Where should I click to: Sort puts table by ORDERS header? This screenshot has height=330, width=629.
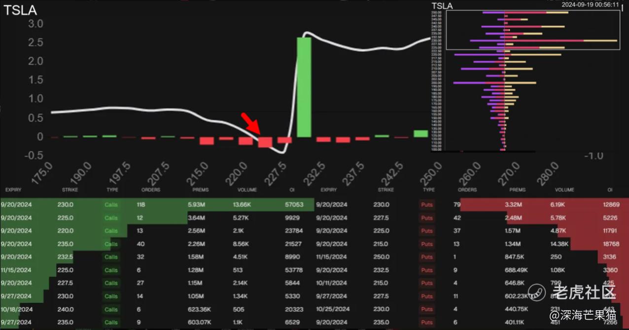(x=467, y=189)
